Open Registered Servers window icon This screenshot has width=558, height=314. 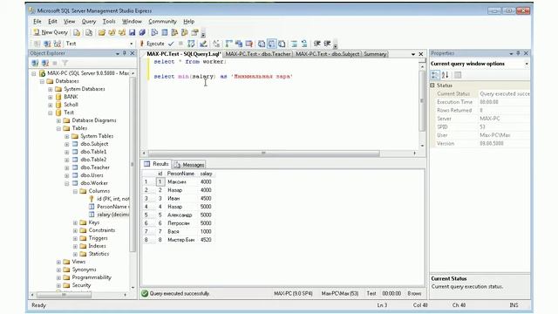pos(154,33)
